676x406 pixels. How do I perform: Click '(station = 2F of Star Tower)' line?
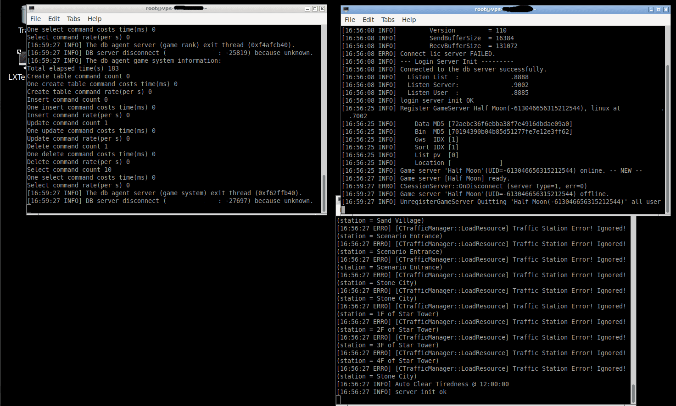[388, 329]
